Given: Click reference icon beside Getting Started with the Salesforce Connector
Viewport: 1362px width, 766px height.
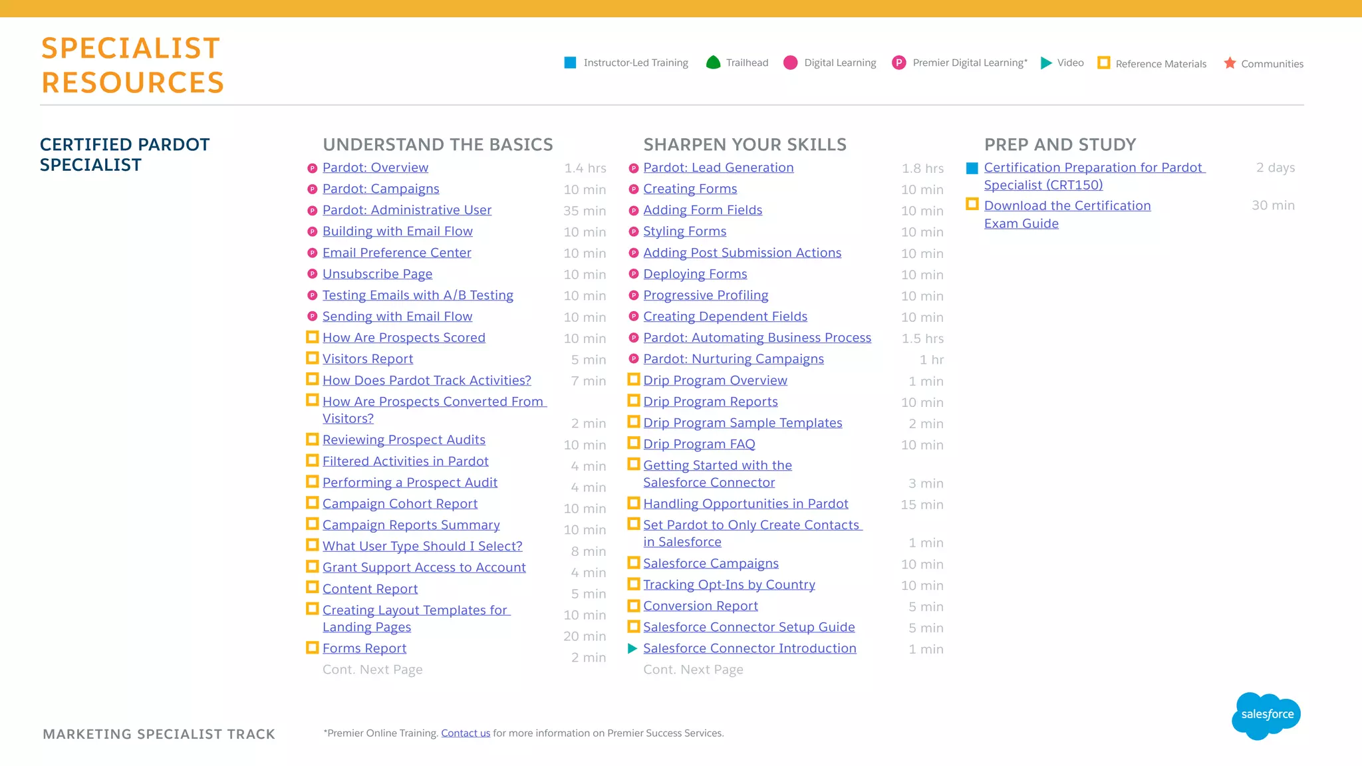Looking at the screenshot, I should (x=634, y=464).
